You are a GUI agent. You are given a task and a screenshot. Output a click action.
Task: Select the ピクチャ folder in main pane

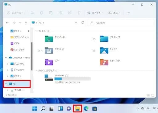pyautogui.click(x=104, y=50)
